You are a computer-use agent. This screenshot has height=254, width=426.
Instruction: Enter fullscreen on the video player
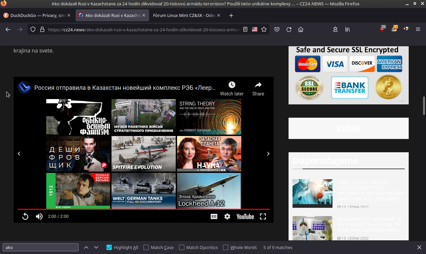pyautogui.click(x=263, y=216)
